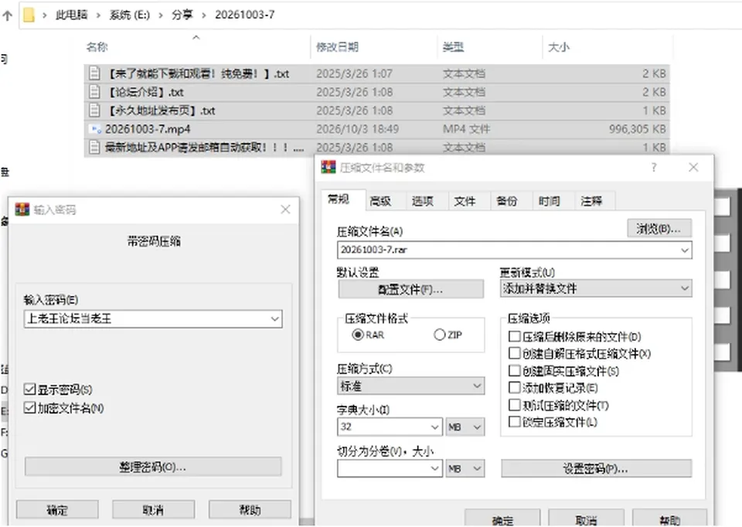
Task: Click the 设置密码(P)... button
Action: tap(596, 468)
